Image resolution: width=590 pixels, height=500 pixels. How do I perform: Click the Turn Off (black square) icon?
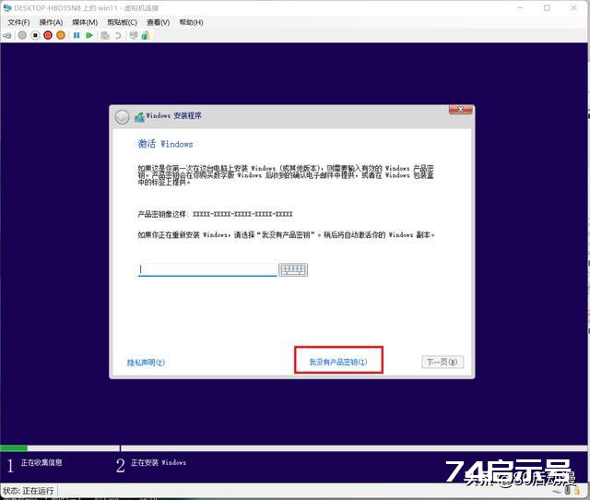(35, 35)
